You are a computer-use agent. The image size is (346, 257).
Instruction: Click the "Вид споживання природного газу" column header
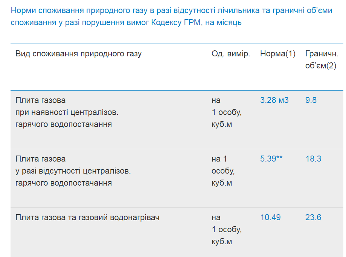click(79, 54)
